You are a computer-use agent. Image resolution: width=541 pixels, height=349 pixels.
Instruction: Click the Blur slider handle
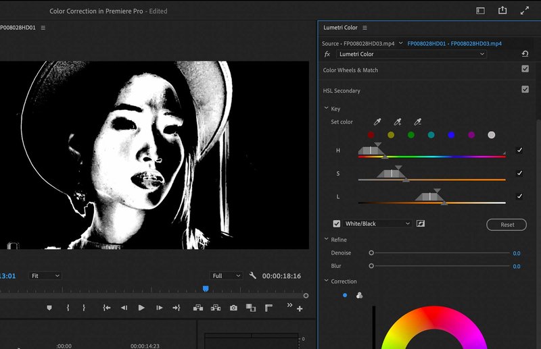371,266
